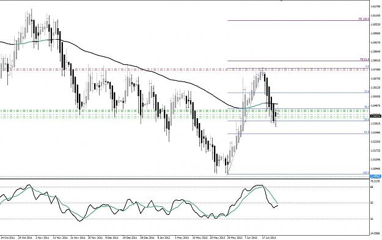Click the 29 May 2013 date label
The image size is (382, 240).
pyautogui.click(x=235, y=238)
